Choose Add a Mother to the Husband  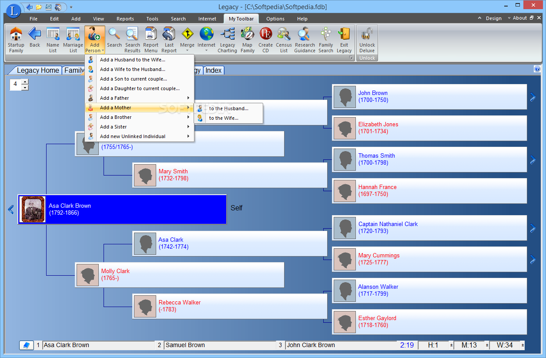click(228, 108)
